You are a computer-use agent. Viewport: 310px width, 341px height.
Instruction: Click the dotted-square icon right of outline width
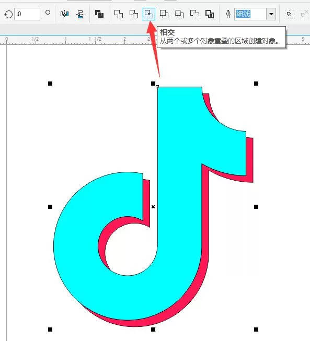pyautogui.click(x=289, y=14)
